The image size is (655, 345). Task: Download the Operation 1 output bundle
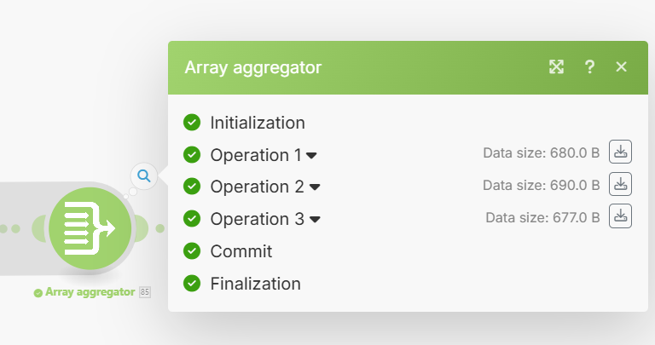[x=621, y=152]
